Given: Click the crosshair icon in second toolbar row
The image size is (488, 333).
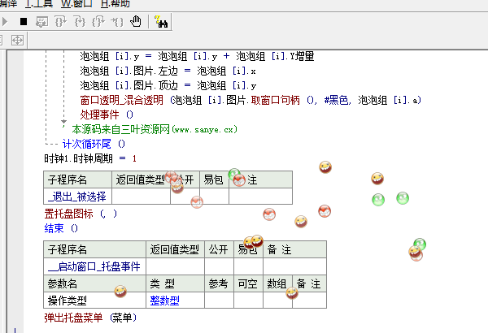Looking at the screenshot, I should click(x=18, y=39).
